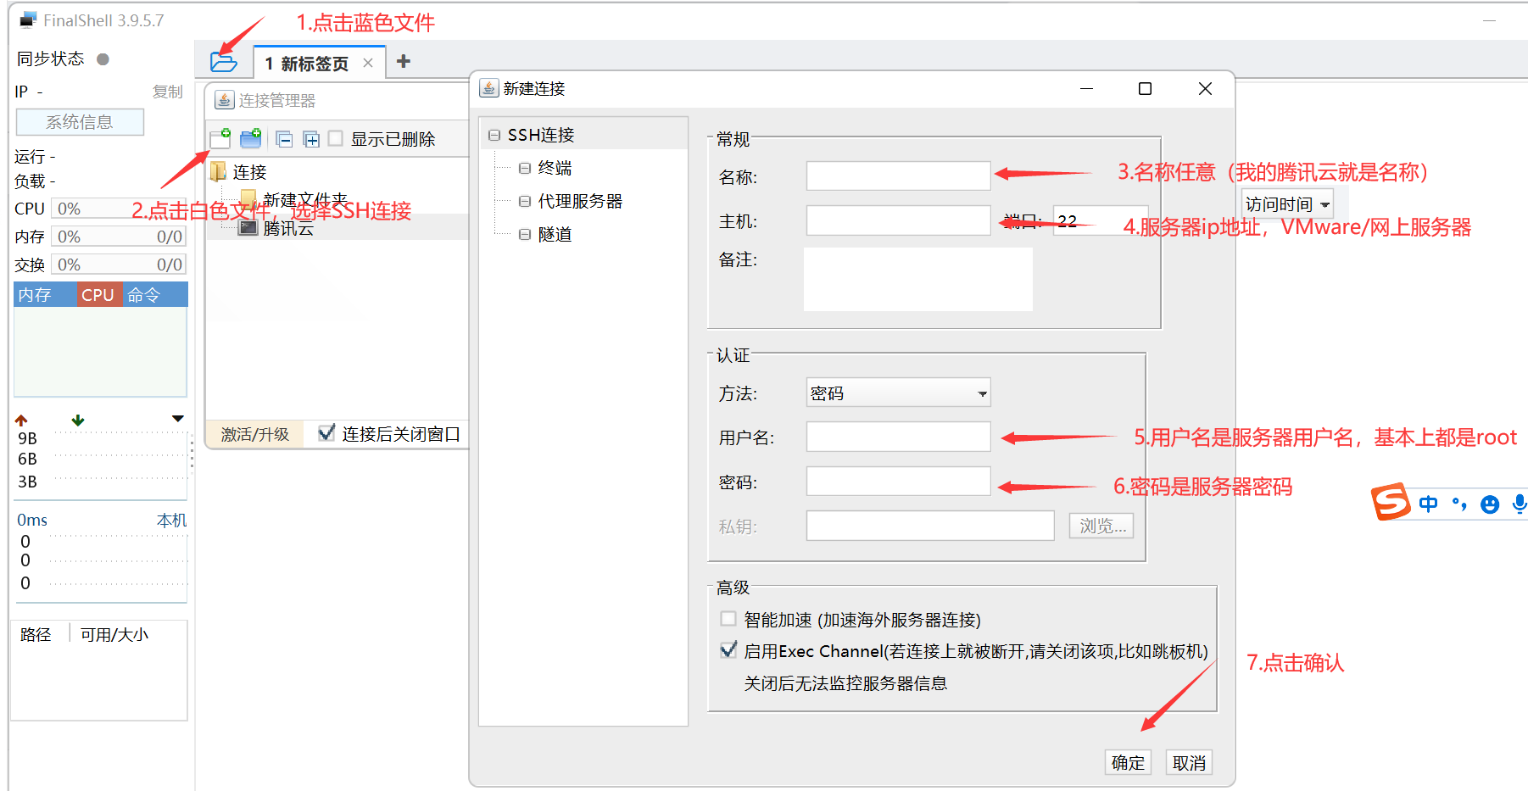The width and height of the screenshot is (1528, 791).
Task: Click the FinalShell app title icon
Action: [x=28, y=19]
